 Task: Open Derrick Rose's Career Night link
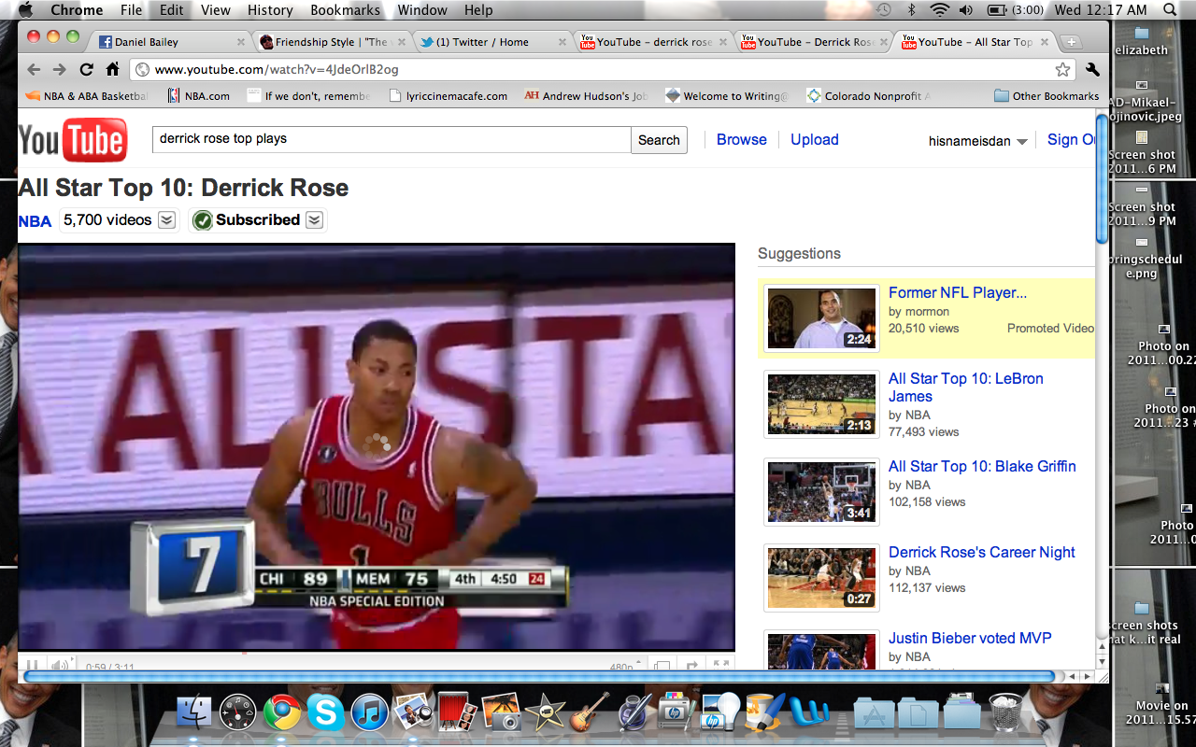tap(982, 552)
